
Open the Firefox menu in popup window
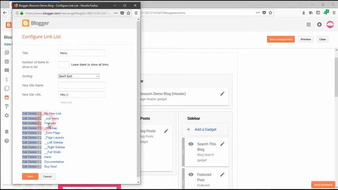136,13
